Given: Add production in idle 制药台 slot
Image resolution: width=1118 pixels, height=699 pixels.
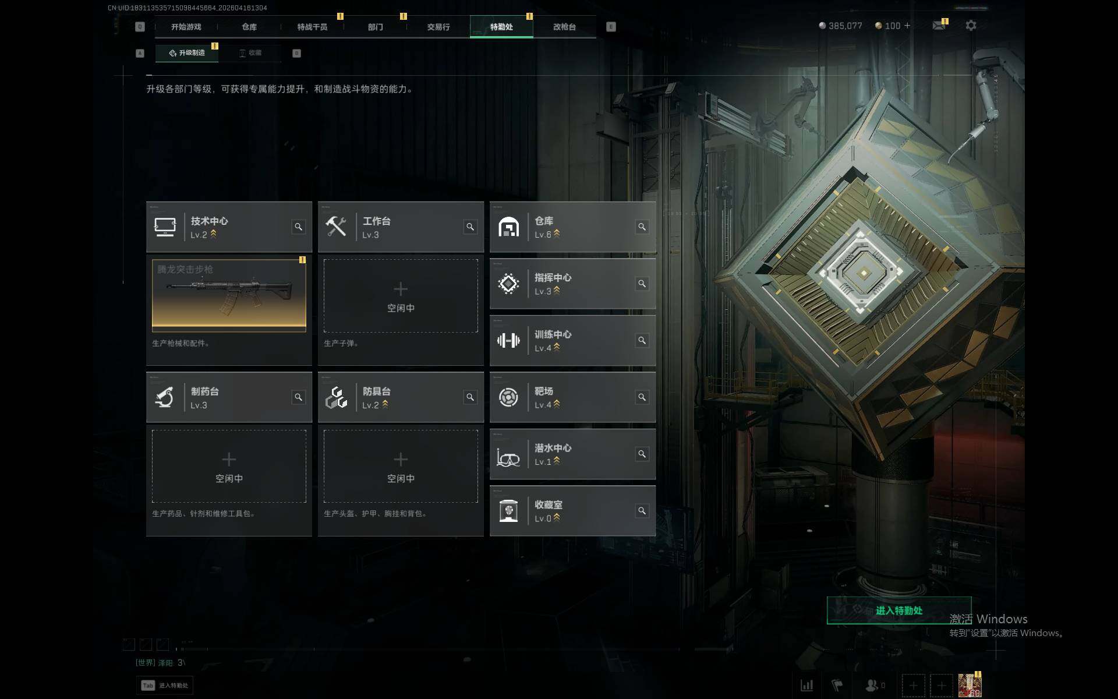Looking at the screenshot, I should click(229, 466).
